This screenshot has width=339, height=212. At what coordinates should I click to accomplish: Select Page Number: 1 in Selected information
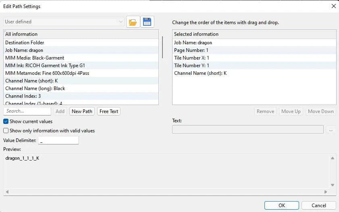pos(191,50)
